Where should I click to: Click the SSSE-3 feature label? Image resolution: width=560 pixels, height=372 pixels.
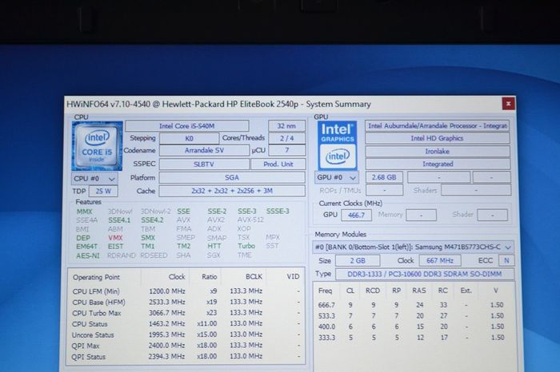[x=278, y=211]
